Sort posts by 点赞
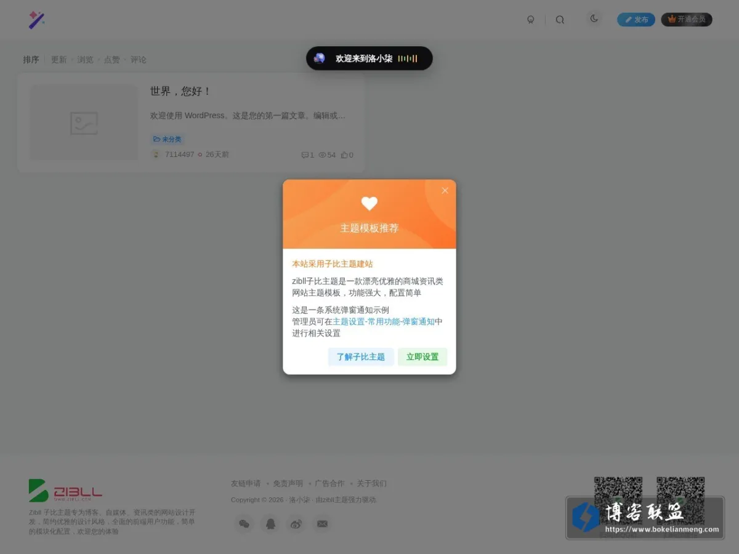 [x=111, y=60]
